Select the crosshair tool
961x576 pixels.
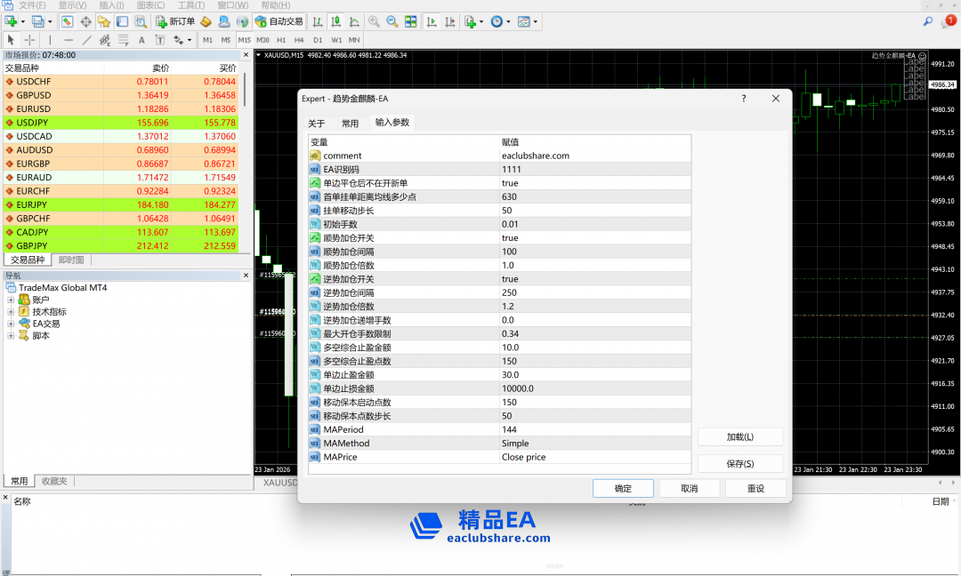[29, 40]
